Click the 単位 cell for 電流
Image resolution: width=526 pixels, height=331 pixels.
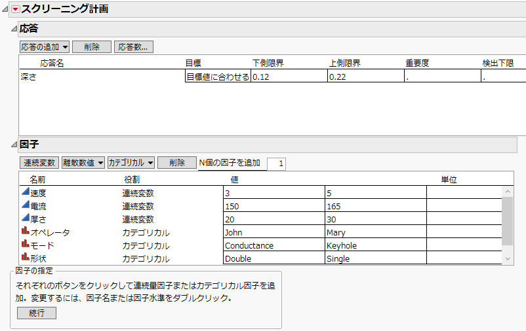coord(464,206)
